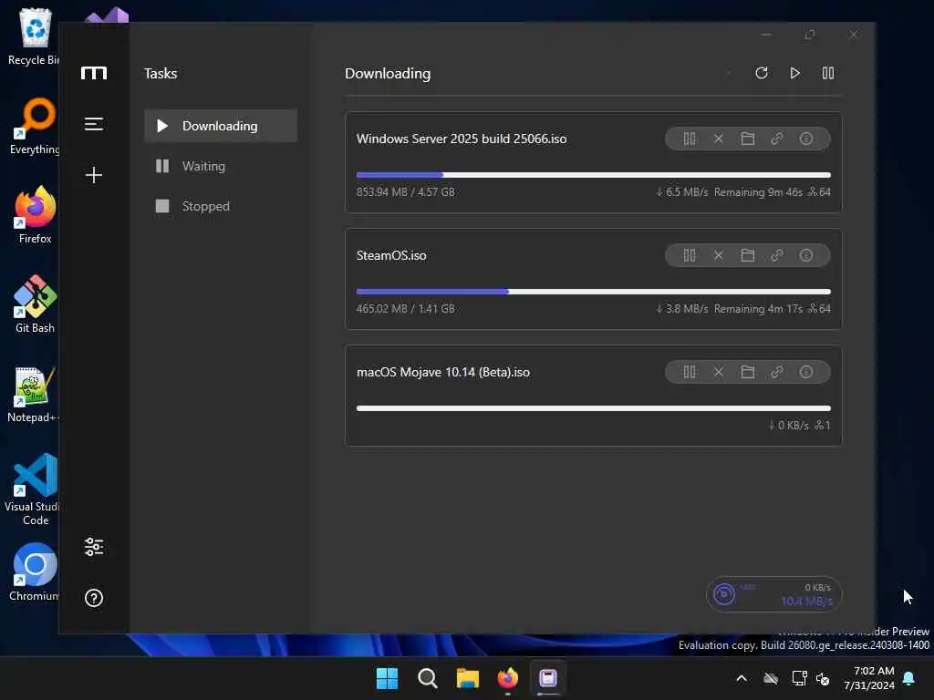Show macOS Mojave iso in folder
934x700 pixels.
click(x=748, y=372)
